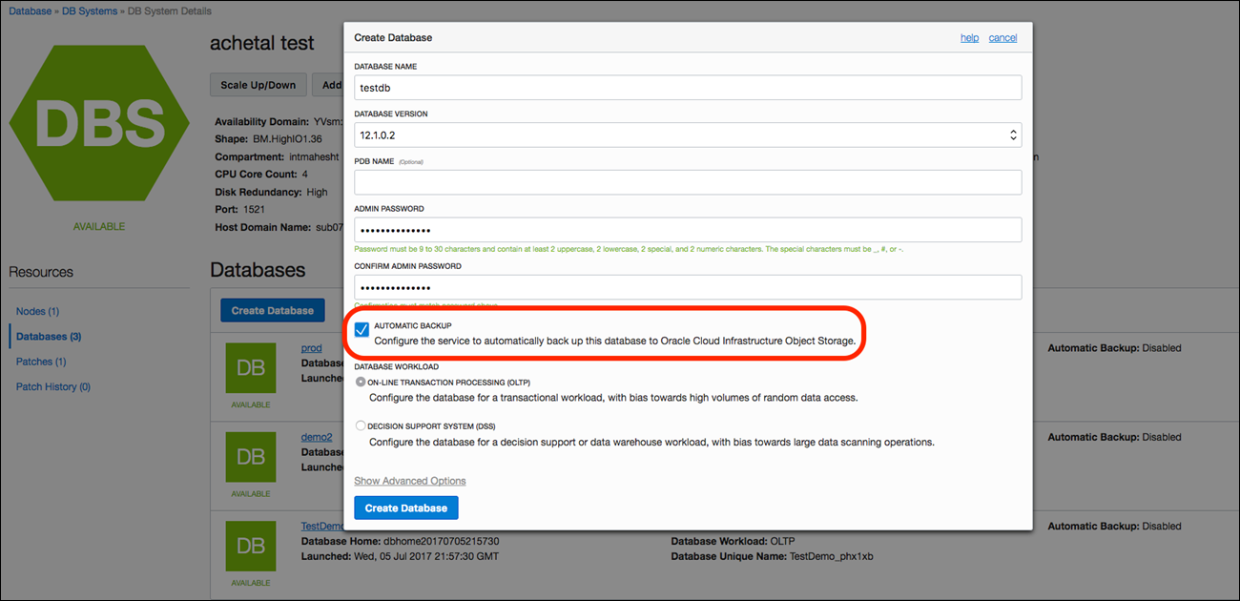
Task: Open the DB Systems breadcrumb link
Action: (x=92, y=11)
